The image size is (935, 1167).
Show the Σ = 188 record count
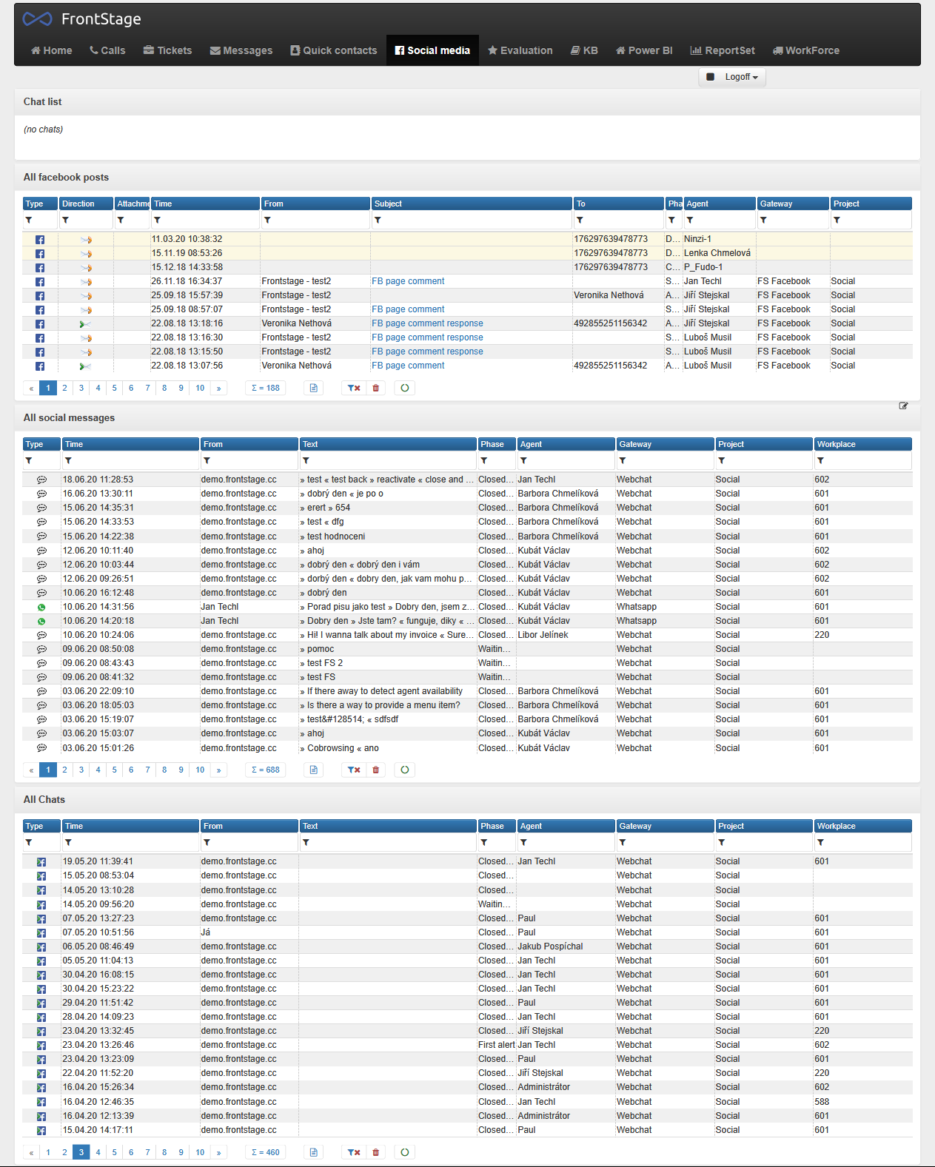pos(266,388)
